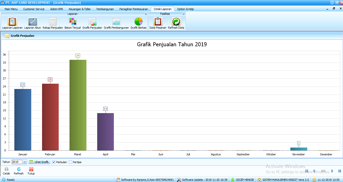Click the Grafik Berkas pie chart icon
This screenshot has width=343, height=182.
click(x=138, y=22)
